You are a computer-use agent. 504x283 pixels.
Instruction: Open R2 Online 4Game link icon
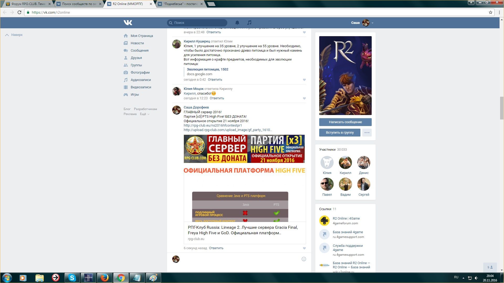click(324, 221)
